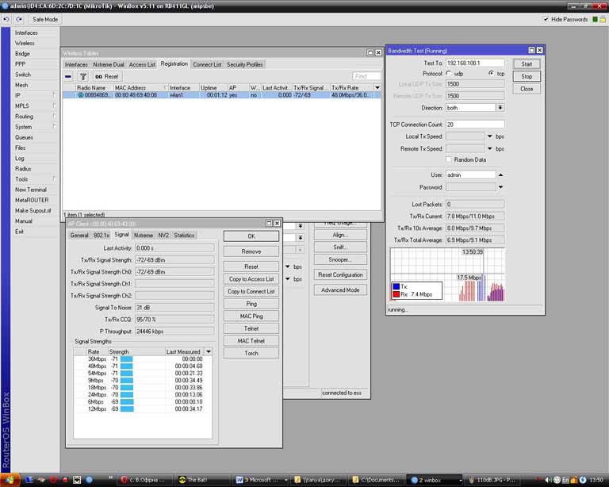The width and height of the screenshot is (609, 487).
Task: Select the tcp protocol radio button
Action: (x=492, y=74)
